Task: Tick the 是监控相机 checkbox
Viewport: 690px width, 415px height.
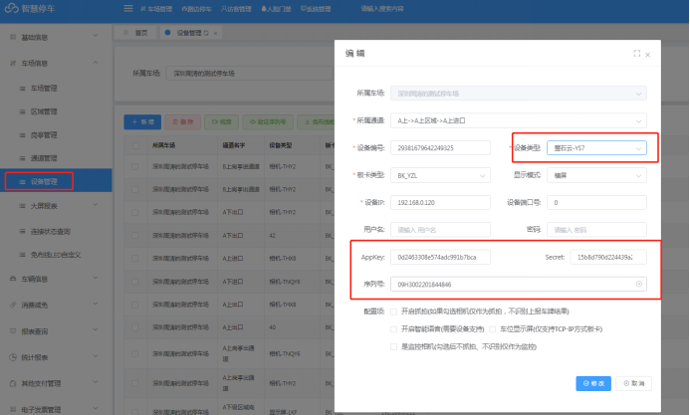Action: tap(394, 347)
